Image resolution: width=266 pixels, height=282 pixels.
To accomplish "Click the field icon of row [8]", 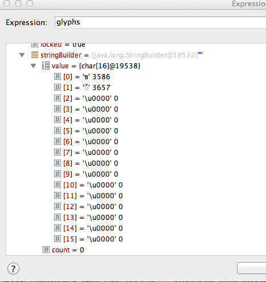I will click(58, 163).
